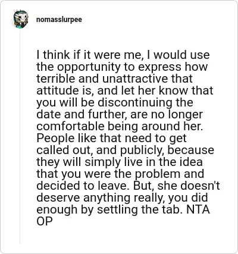Click the line "date and further, are no longer"
238x254 pixels.
(120, 114)
